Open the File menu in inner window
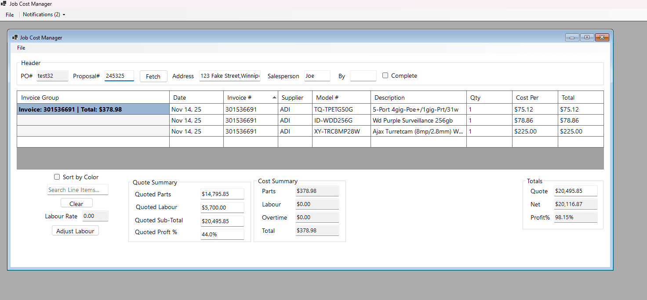The width and height of the screenshot is (647, 300). [21, 48]
